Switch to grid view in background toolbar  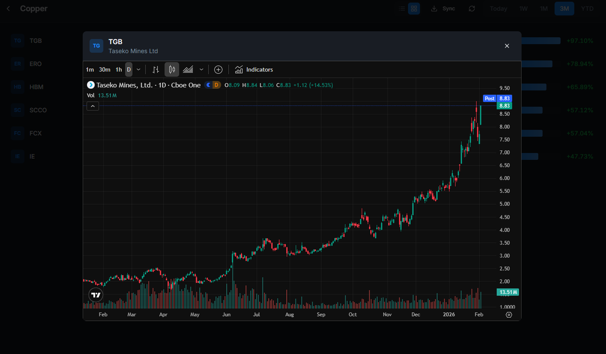point(414,9)
